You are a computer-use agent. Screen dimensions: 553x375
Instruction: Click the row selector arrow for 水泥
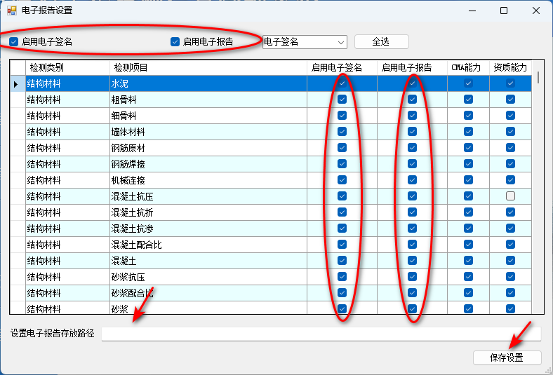[x=17, y=84]
